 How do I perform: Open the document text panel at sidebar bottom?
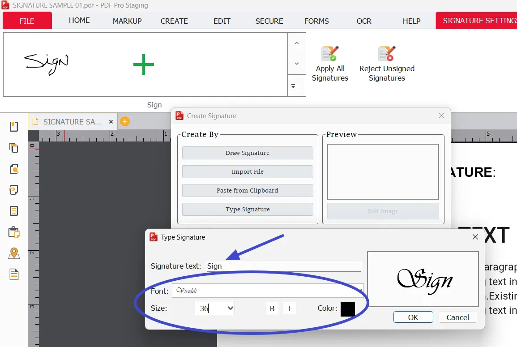[14, 274]
